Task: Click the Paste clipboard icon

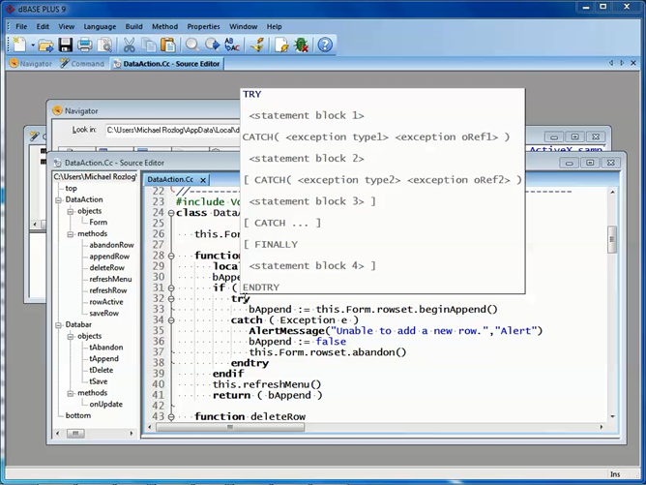Action: click(168, 45)
